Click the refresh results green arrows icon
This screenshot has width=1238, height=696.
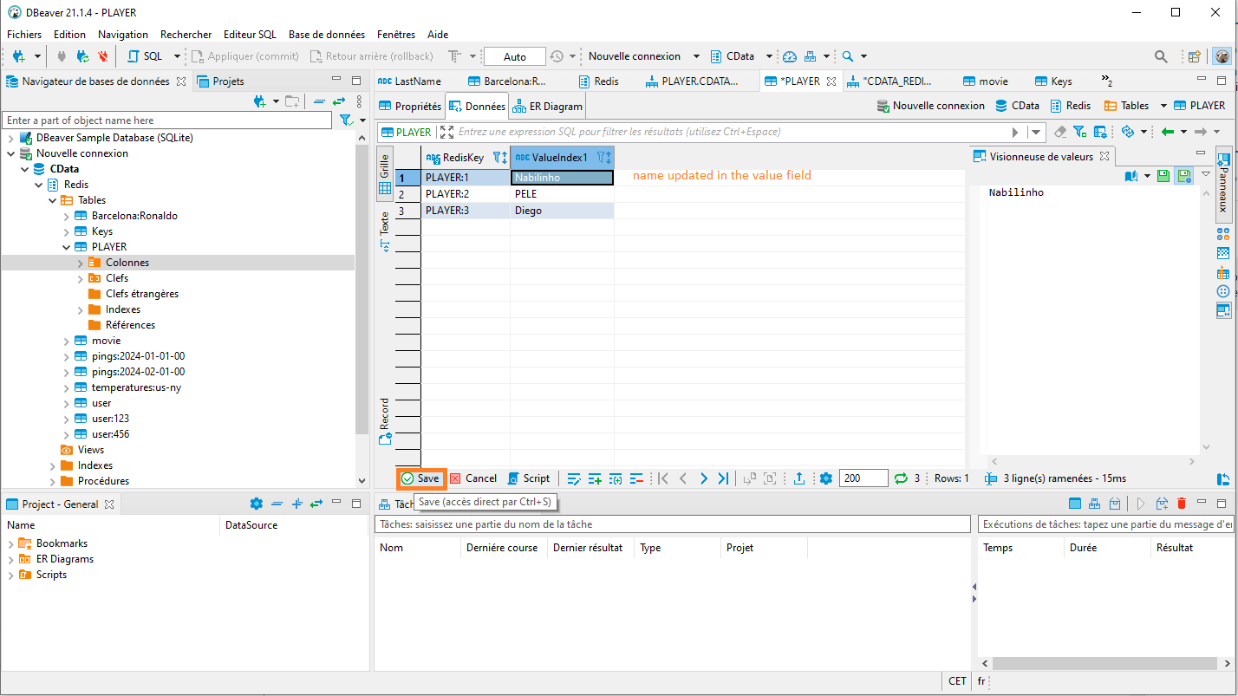(901, 478)
